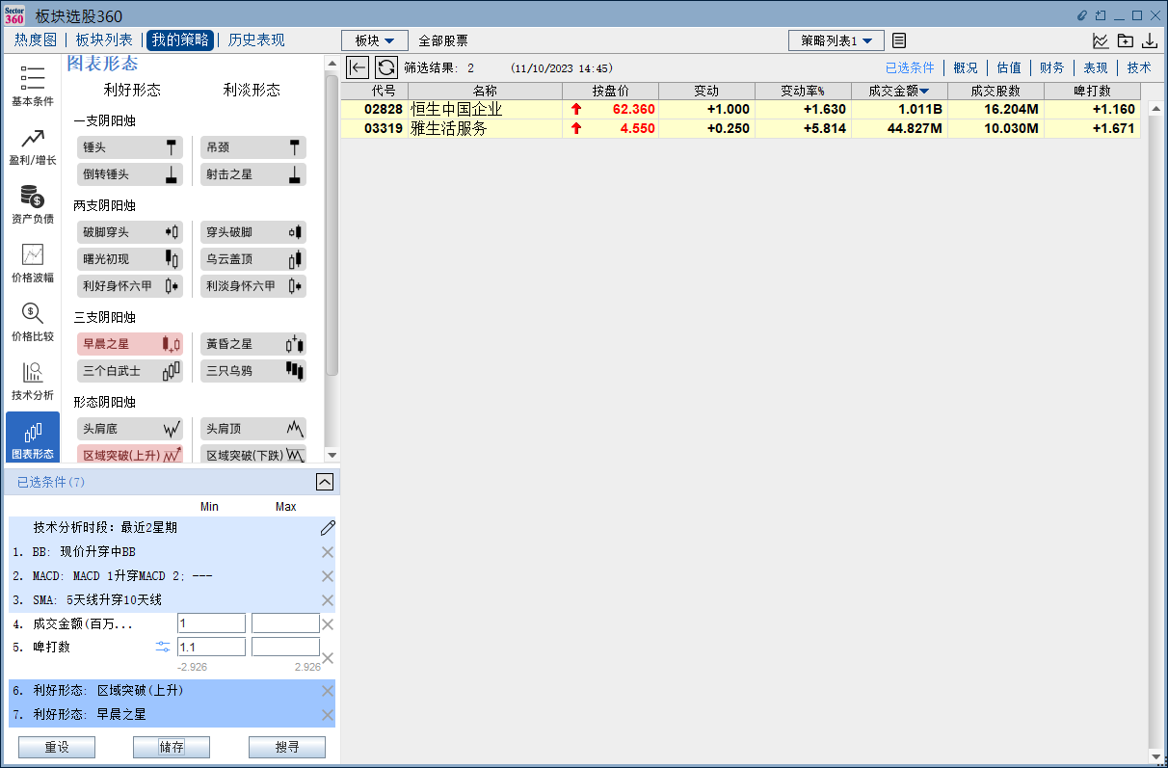Switch to the 估值 results view

point(1009,67)
